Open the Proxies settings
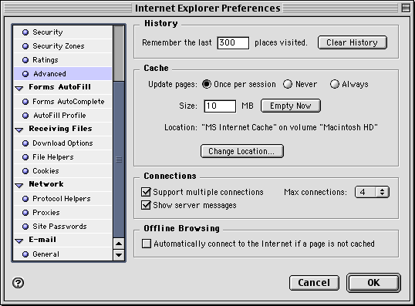The height and width of the screenshot is (306, 415). click(x=63, y=213)
